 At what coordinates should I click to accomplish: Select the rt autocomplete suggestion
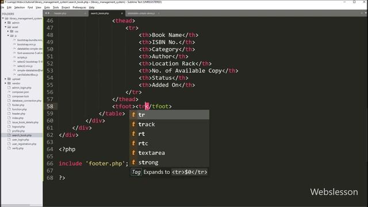(169, 134)
